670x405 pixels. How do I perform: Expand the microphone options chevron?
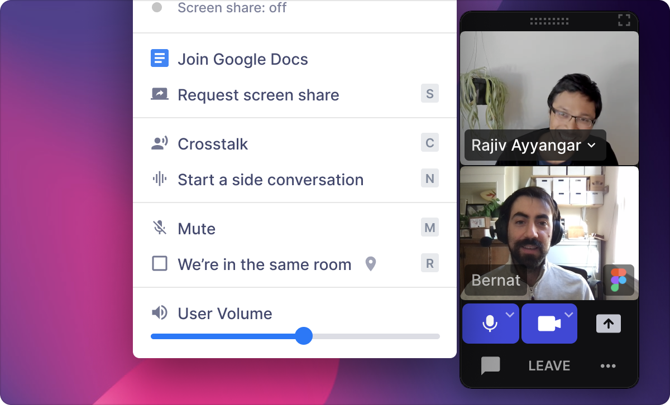coord(510,315)
